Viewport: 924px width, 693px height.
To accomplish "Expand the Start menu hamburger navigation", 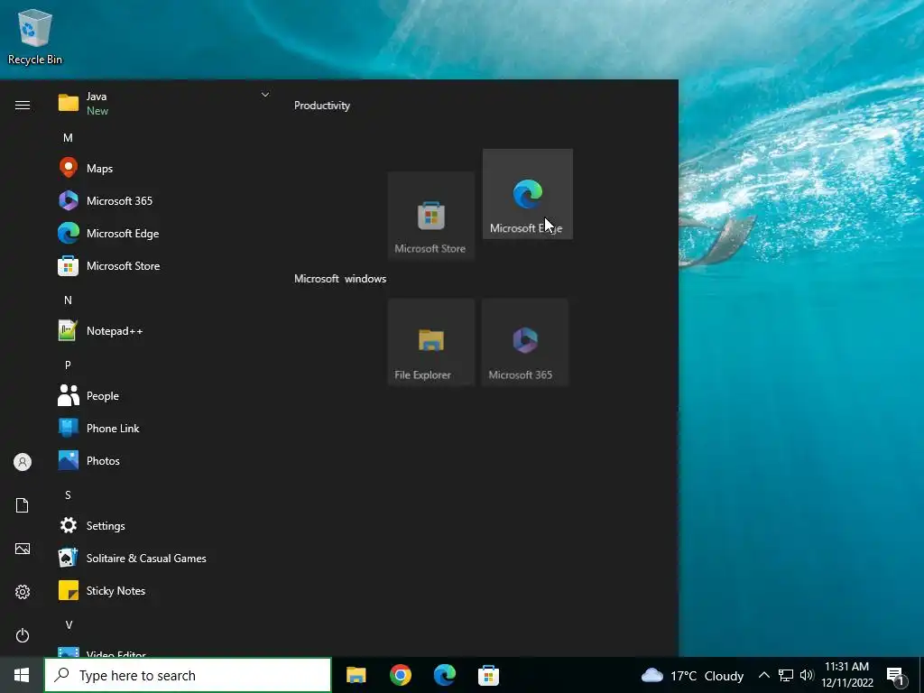I will 23,105.
